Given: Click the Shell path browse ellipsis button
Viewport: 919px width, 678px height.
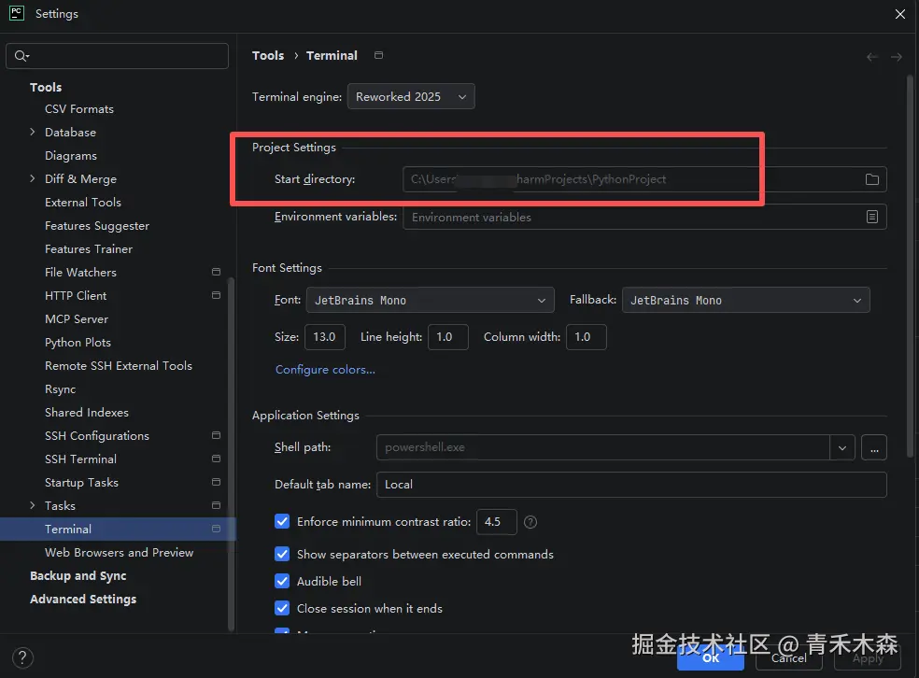Looking at the screenshot, I should pos(874,447).
